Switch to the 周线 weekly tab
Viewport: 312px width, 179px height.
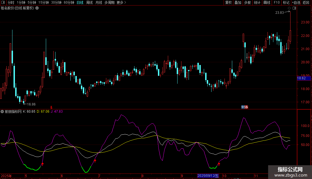(x=89, y=2)
